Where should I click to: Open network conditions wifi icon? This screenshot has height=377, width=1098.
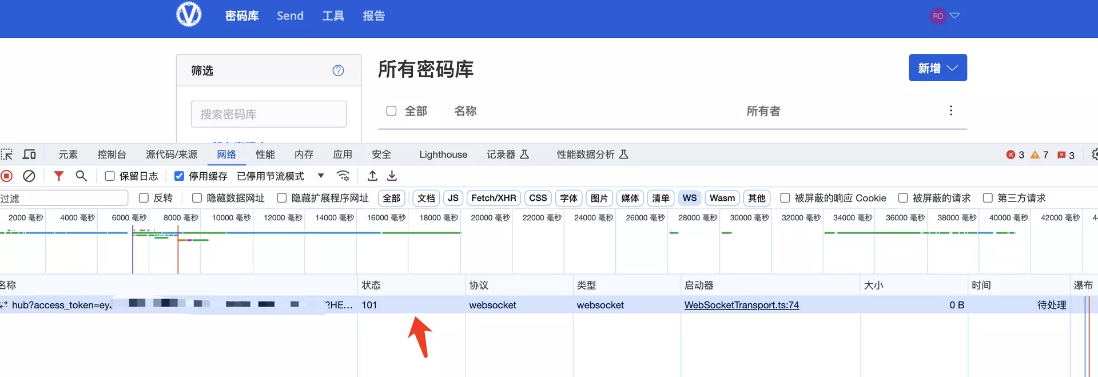[x=343, y=176]
